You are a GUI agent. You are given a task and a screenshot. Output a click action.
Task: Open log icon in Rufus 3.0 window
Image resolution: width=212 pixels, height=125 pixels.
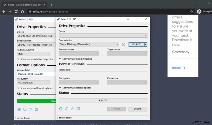pyautogui.click(x=36, y=109)
